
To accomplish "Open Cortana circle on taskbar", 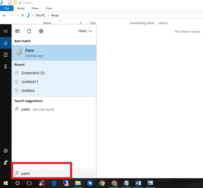I will click(17, 183).
